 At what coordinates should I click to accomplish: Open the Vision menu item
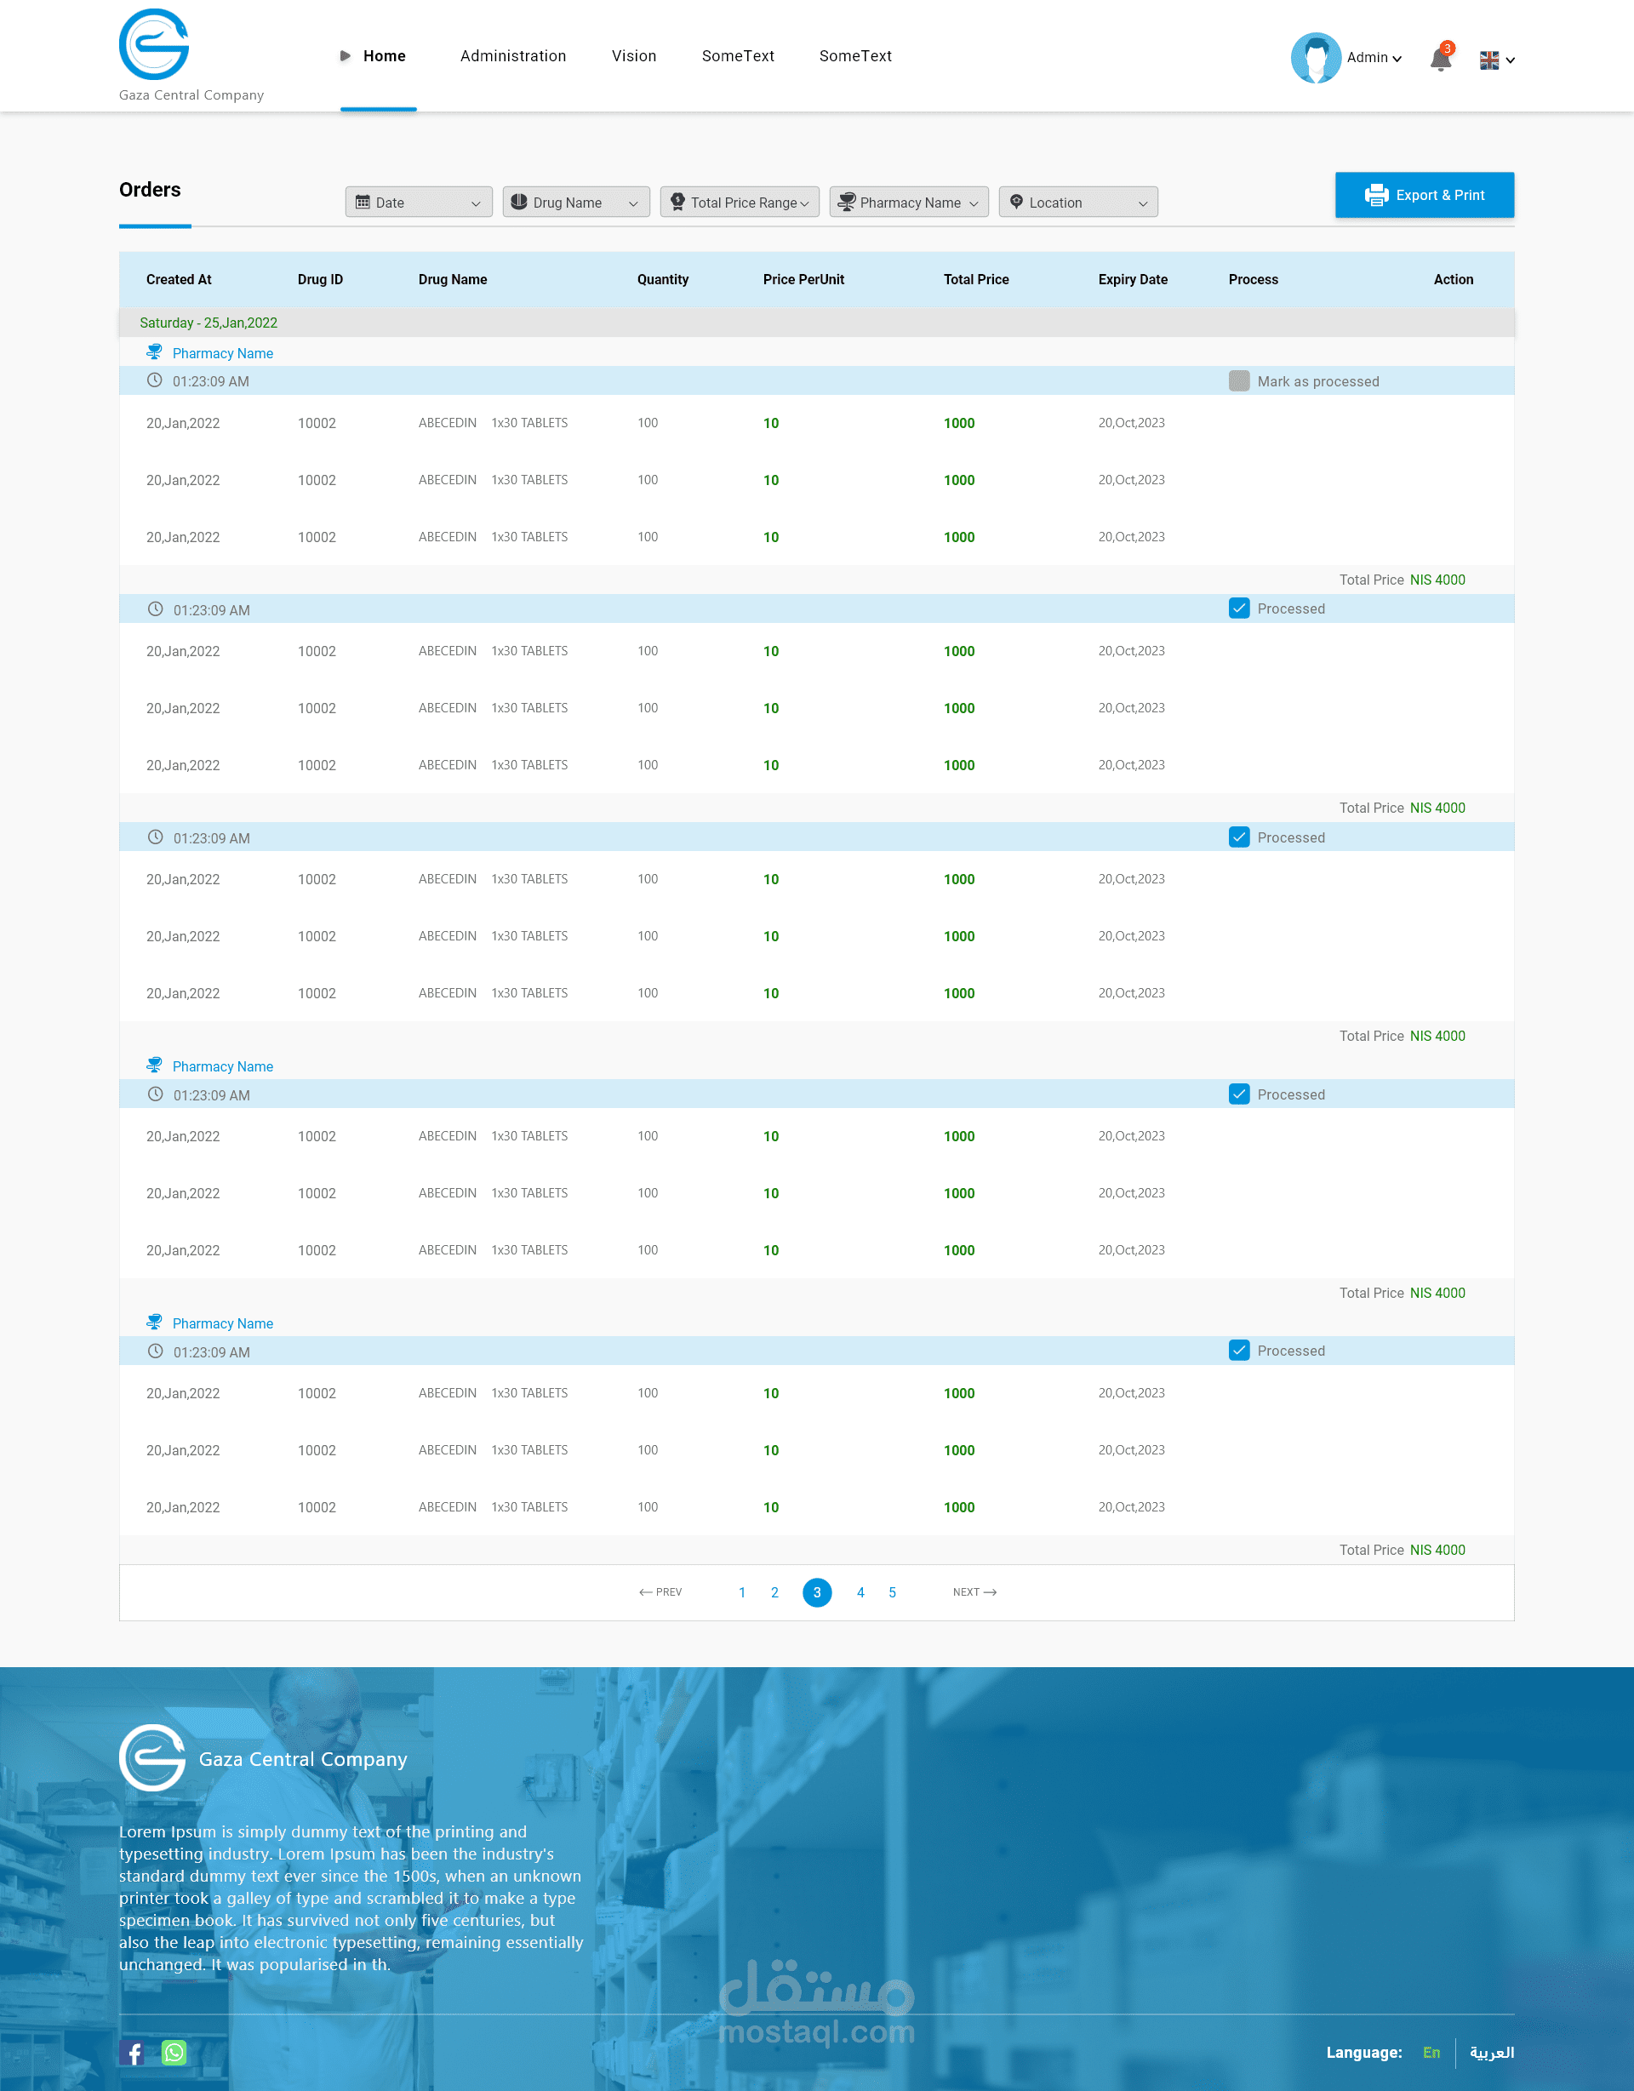634,56
